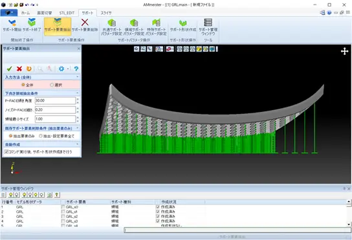Click the list icon in support manager toolbar
Viewport: 352px width, 240px height.
[x=3, y=195]
